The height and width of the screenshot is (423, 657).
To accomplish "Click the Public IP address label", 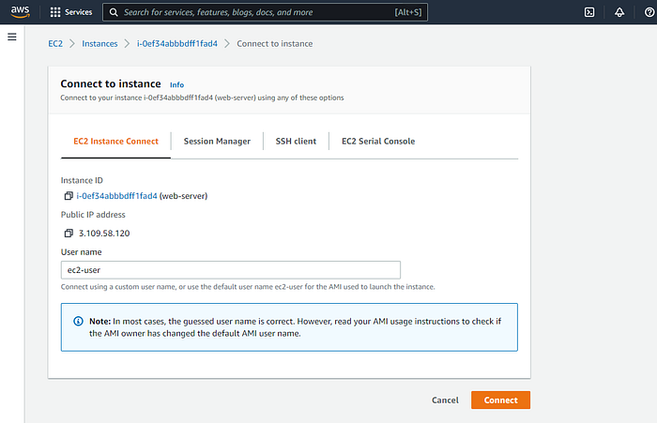I will 93,215.
